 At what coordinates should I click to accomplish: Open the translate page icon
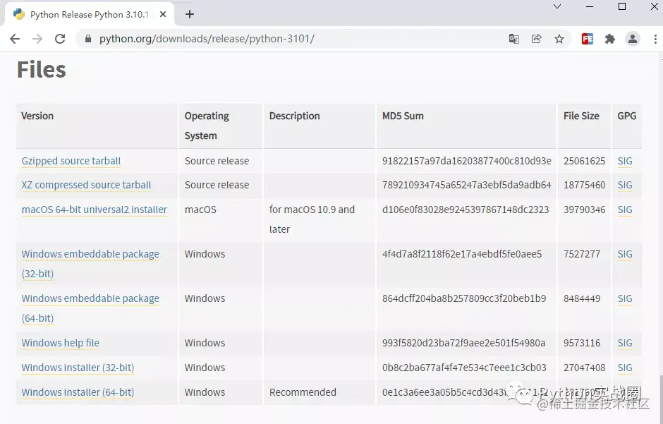[513, 39]
